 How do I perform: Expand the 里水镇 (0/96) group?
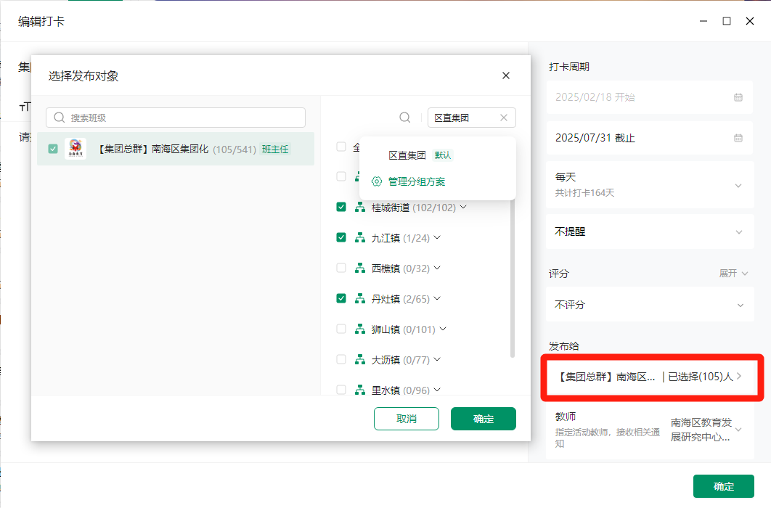(437, 390)
